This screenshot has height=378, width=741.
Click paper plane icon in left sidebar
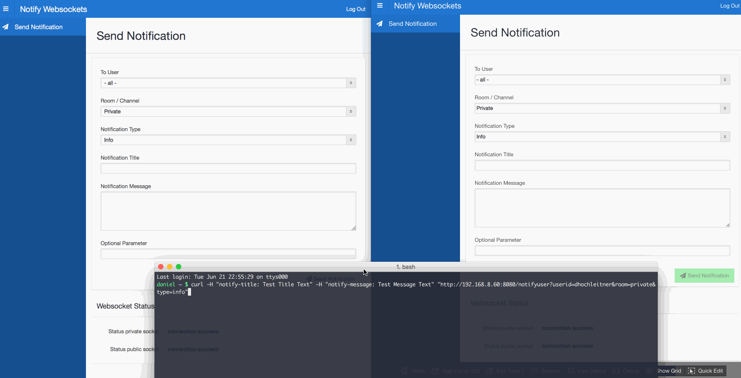click(6, 27)
